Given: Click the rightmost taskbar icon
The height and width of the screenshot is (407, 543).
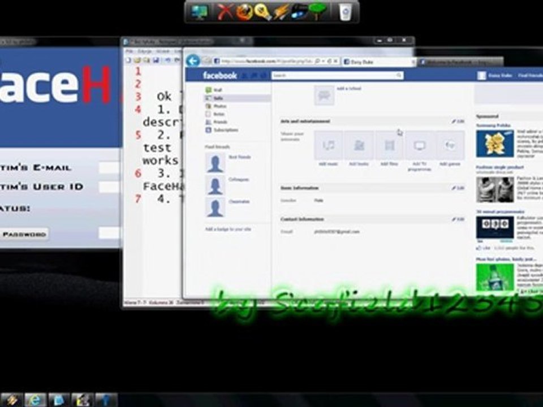Looking at the screenshot, I should click(x=106, y=400).
